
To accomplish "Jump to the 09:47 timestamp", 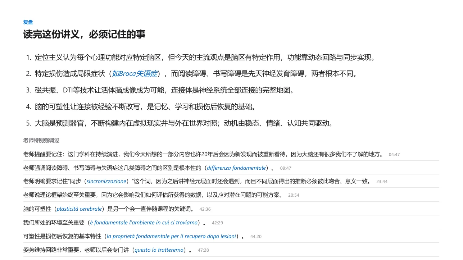I will pos(285,168).
